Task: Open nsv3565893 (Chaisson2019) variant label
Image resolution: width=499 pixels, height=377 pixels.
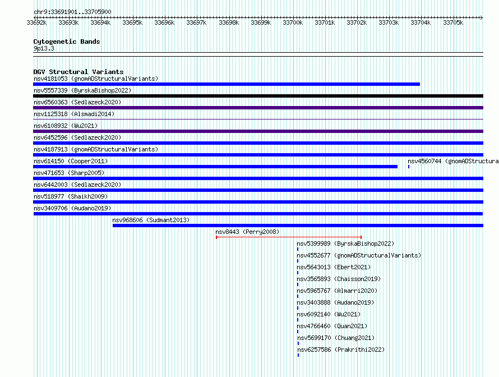Action: (339, 279)
